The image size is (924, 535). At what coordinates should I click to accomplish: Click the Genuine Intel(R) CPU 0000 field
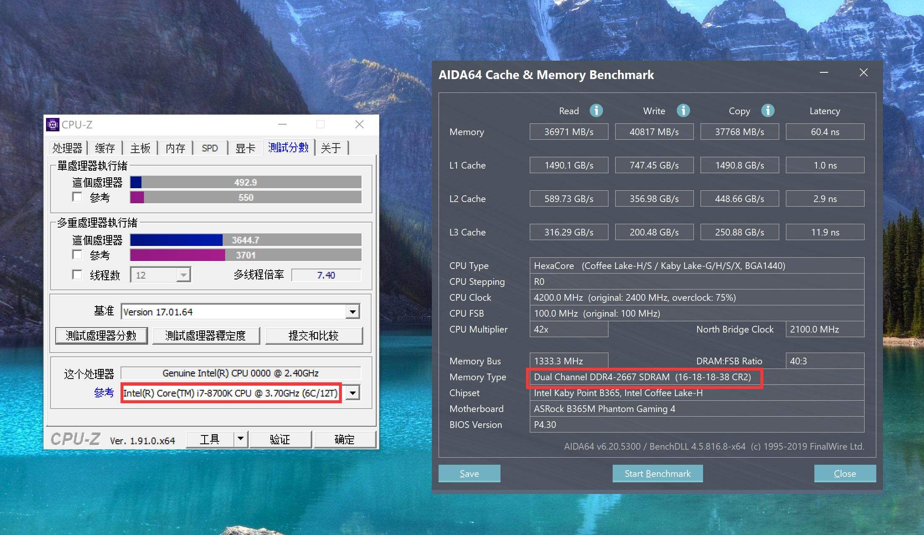pos(241,373)
